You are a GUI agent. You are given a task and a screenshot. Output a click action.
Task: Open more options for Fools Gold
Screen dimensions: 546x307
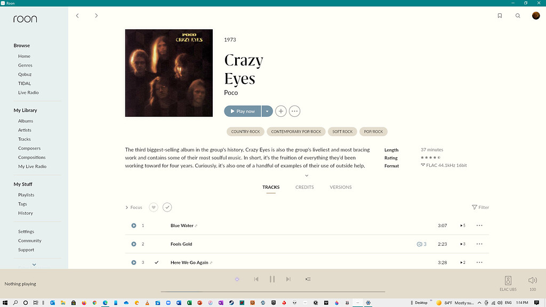pyautogui.click(x=479, y=244)
